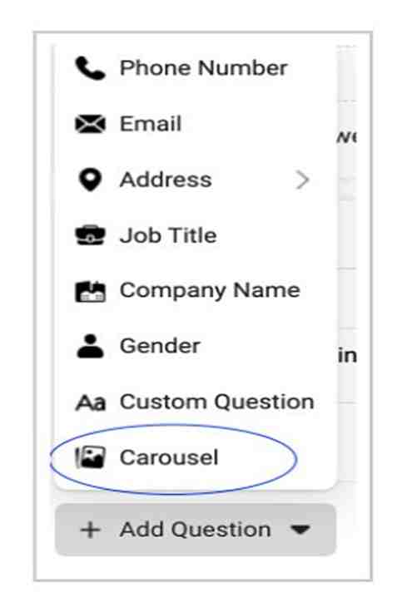
Task: Add a Job Title question
Action: (196, 235)
